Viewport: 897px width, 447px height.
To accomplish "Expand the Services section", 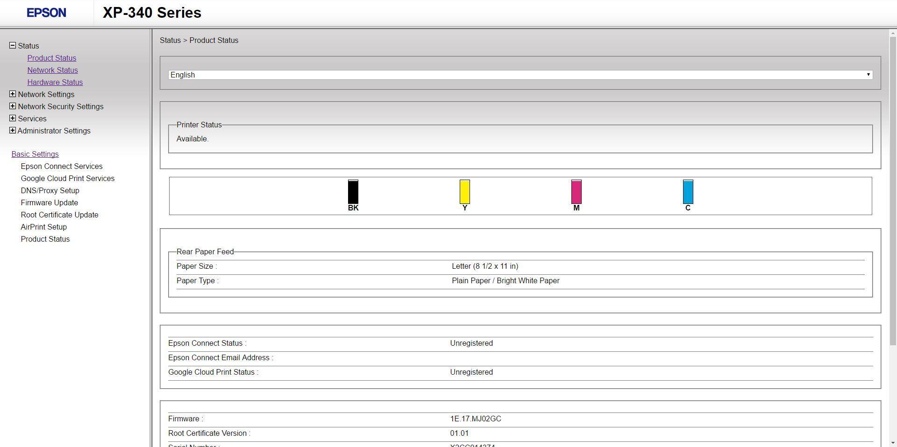I will [13, 119].
